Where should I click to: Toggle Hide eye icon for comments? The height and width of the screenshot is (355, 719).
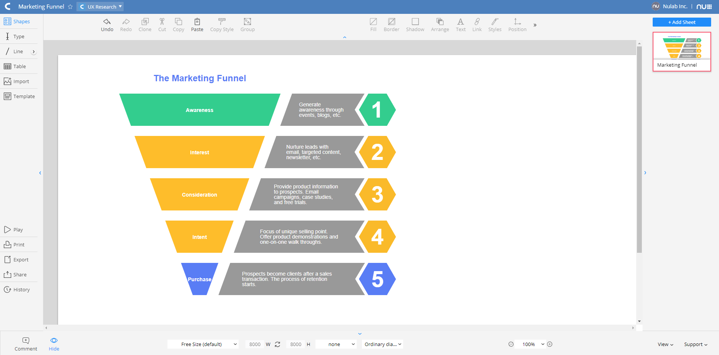click(x=54, y=340)
